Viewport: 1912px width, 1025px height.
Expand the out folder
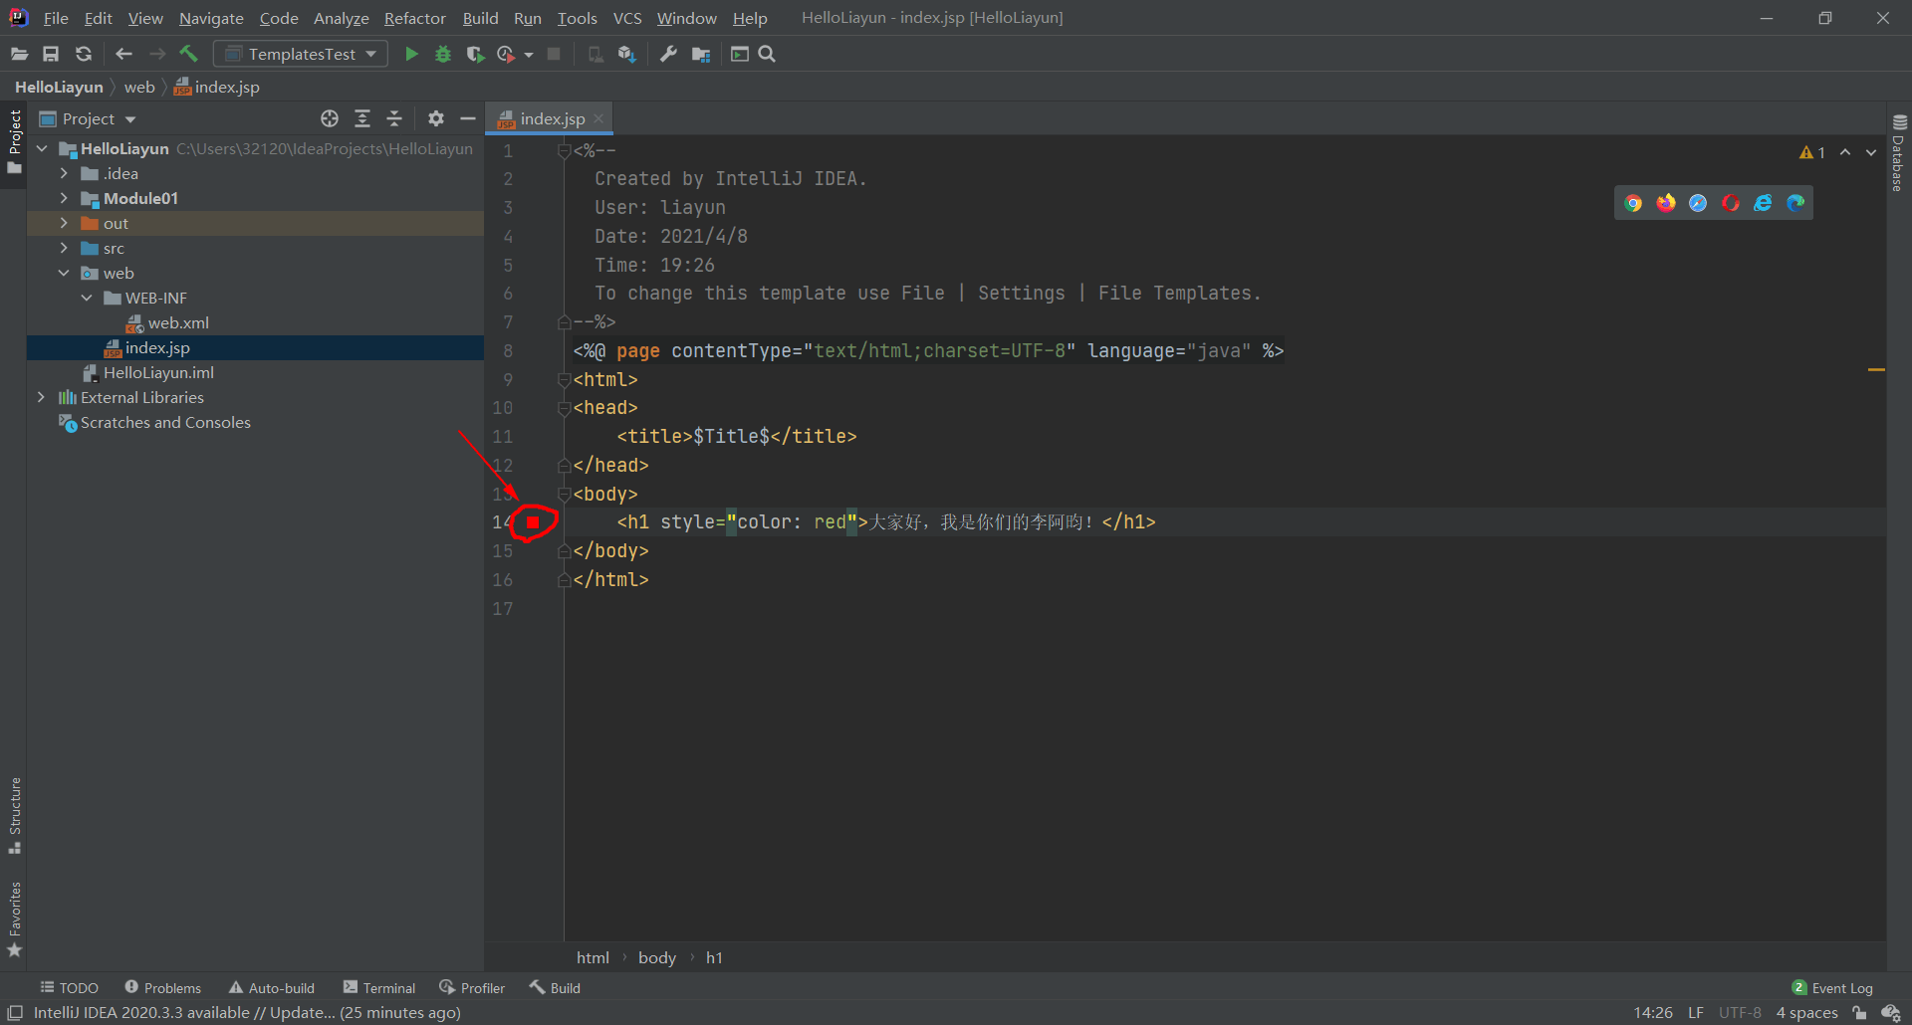(64, 223)
